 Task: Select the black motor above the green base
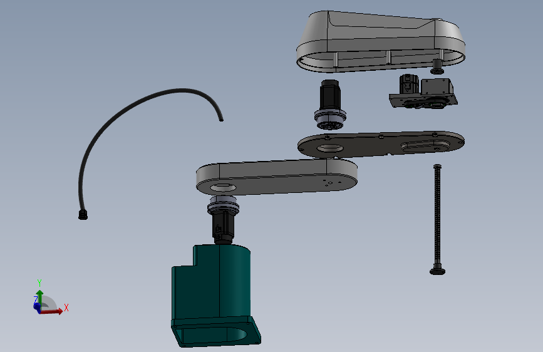tap(223, 228)
